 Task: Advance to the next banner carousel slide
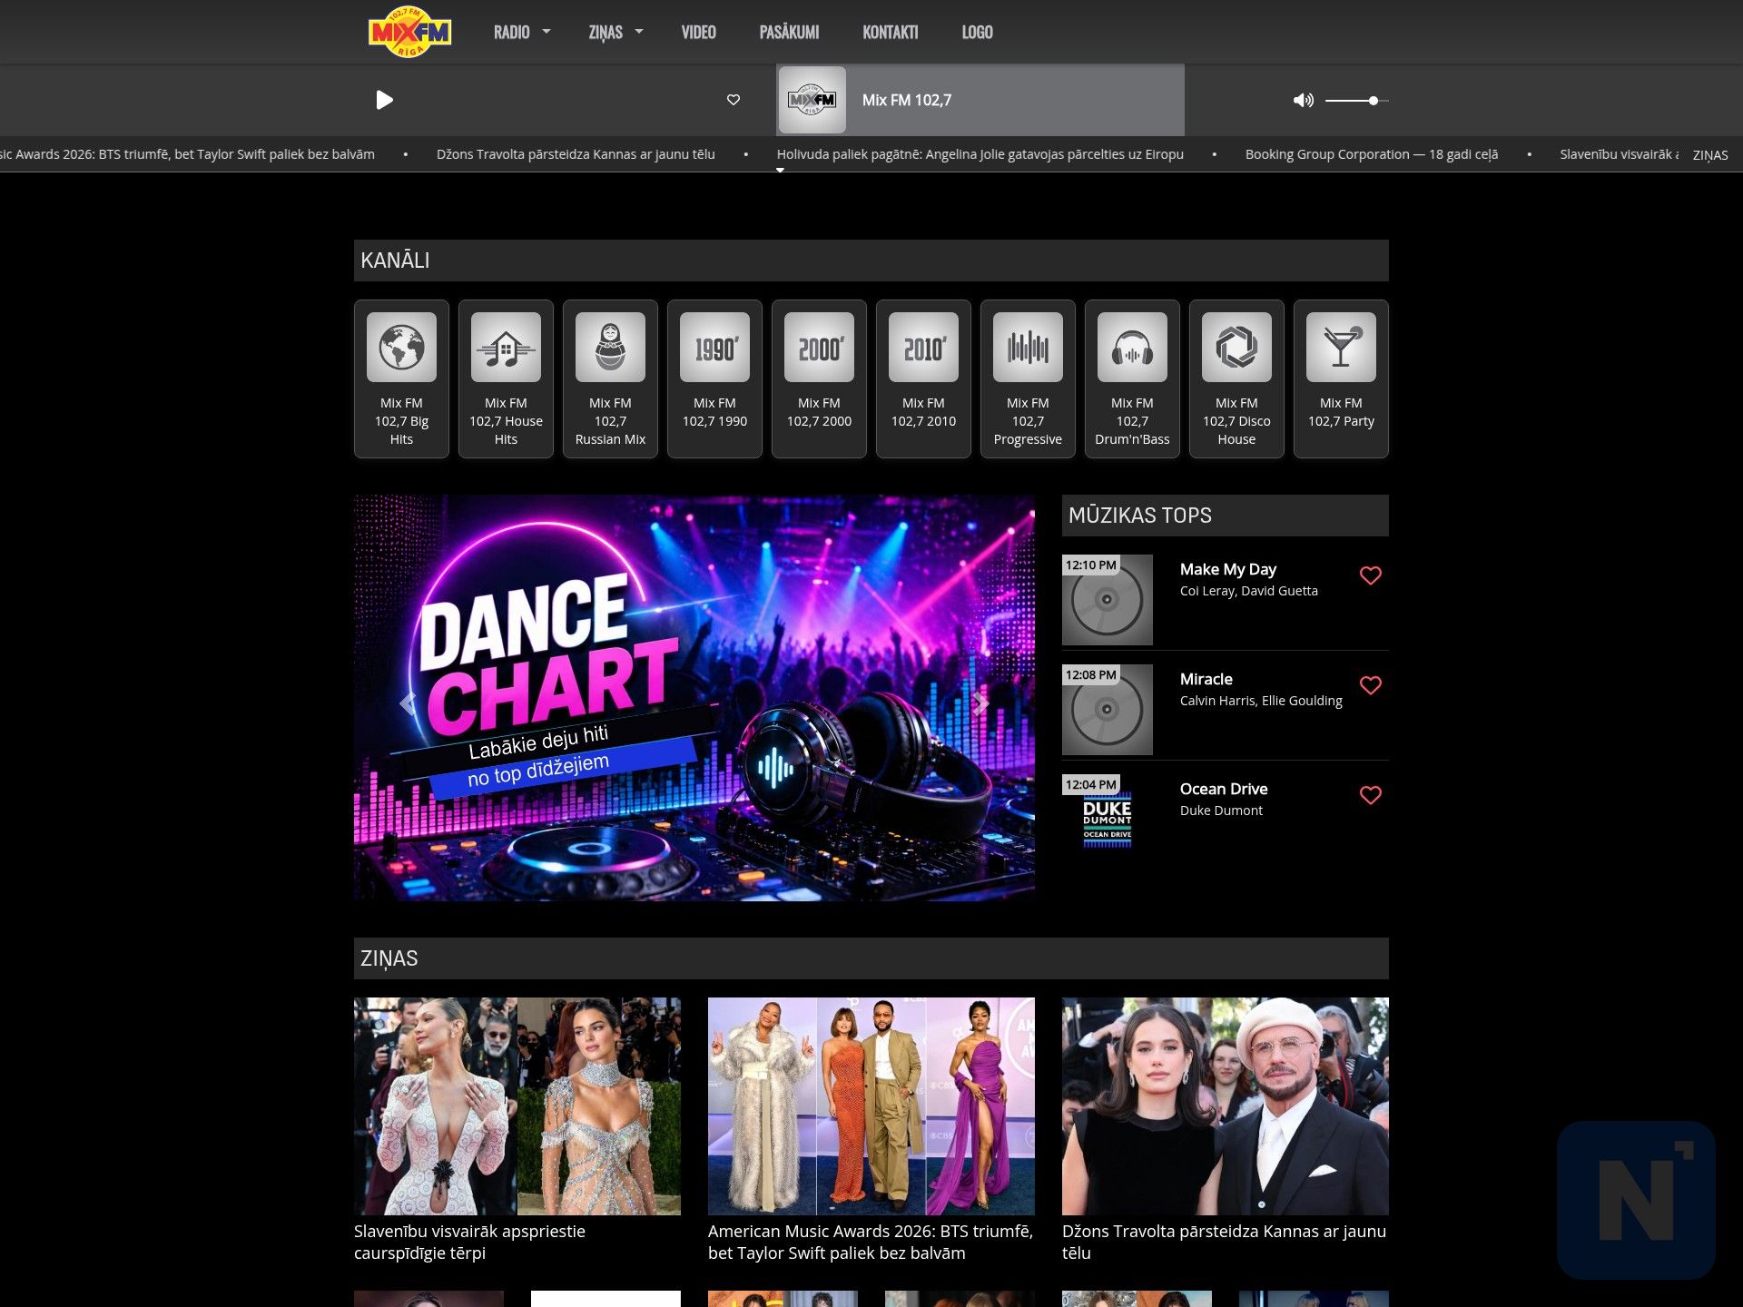coord(981,703)
